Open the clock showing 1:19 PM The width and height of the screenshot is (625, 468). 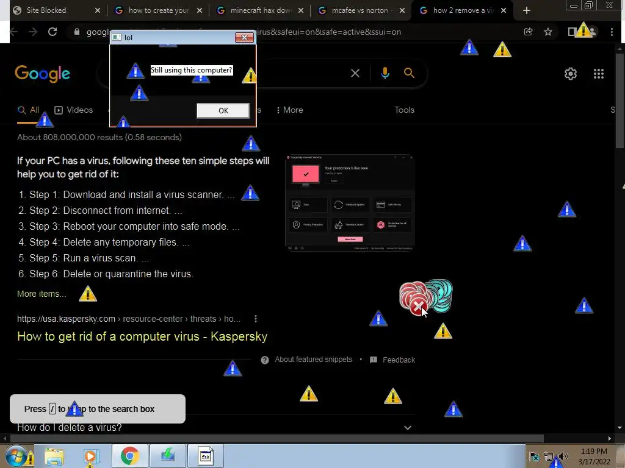point(594,456)
